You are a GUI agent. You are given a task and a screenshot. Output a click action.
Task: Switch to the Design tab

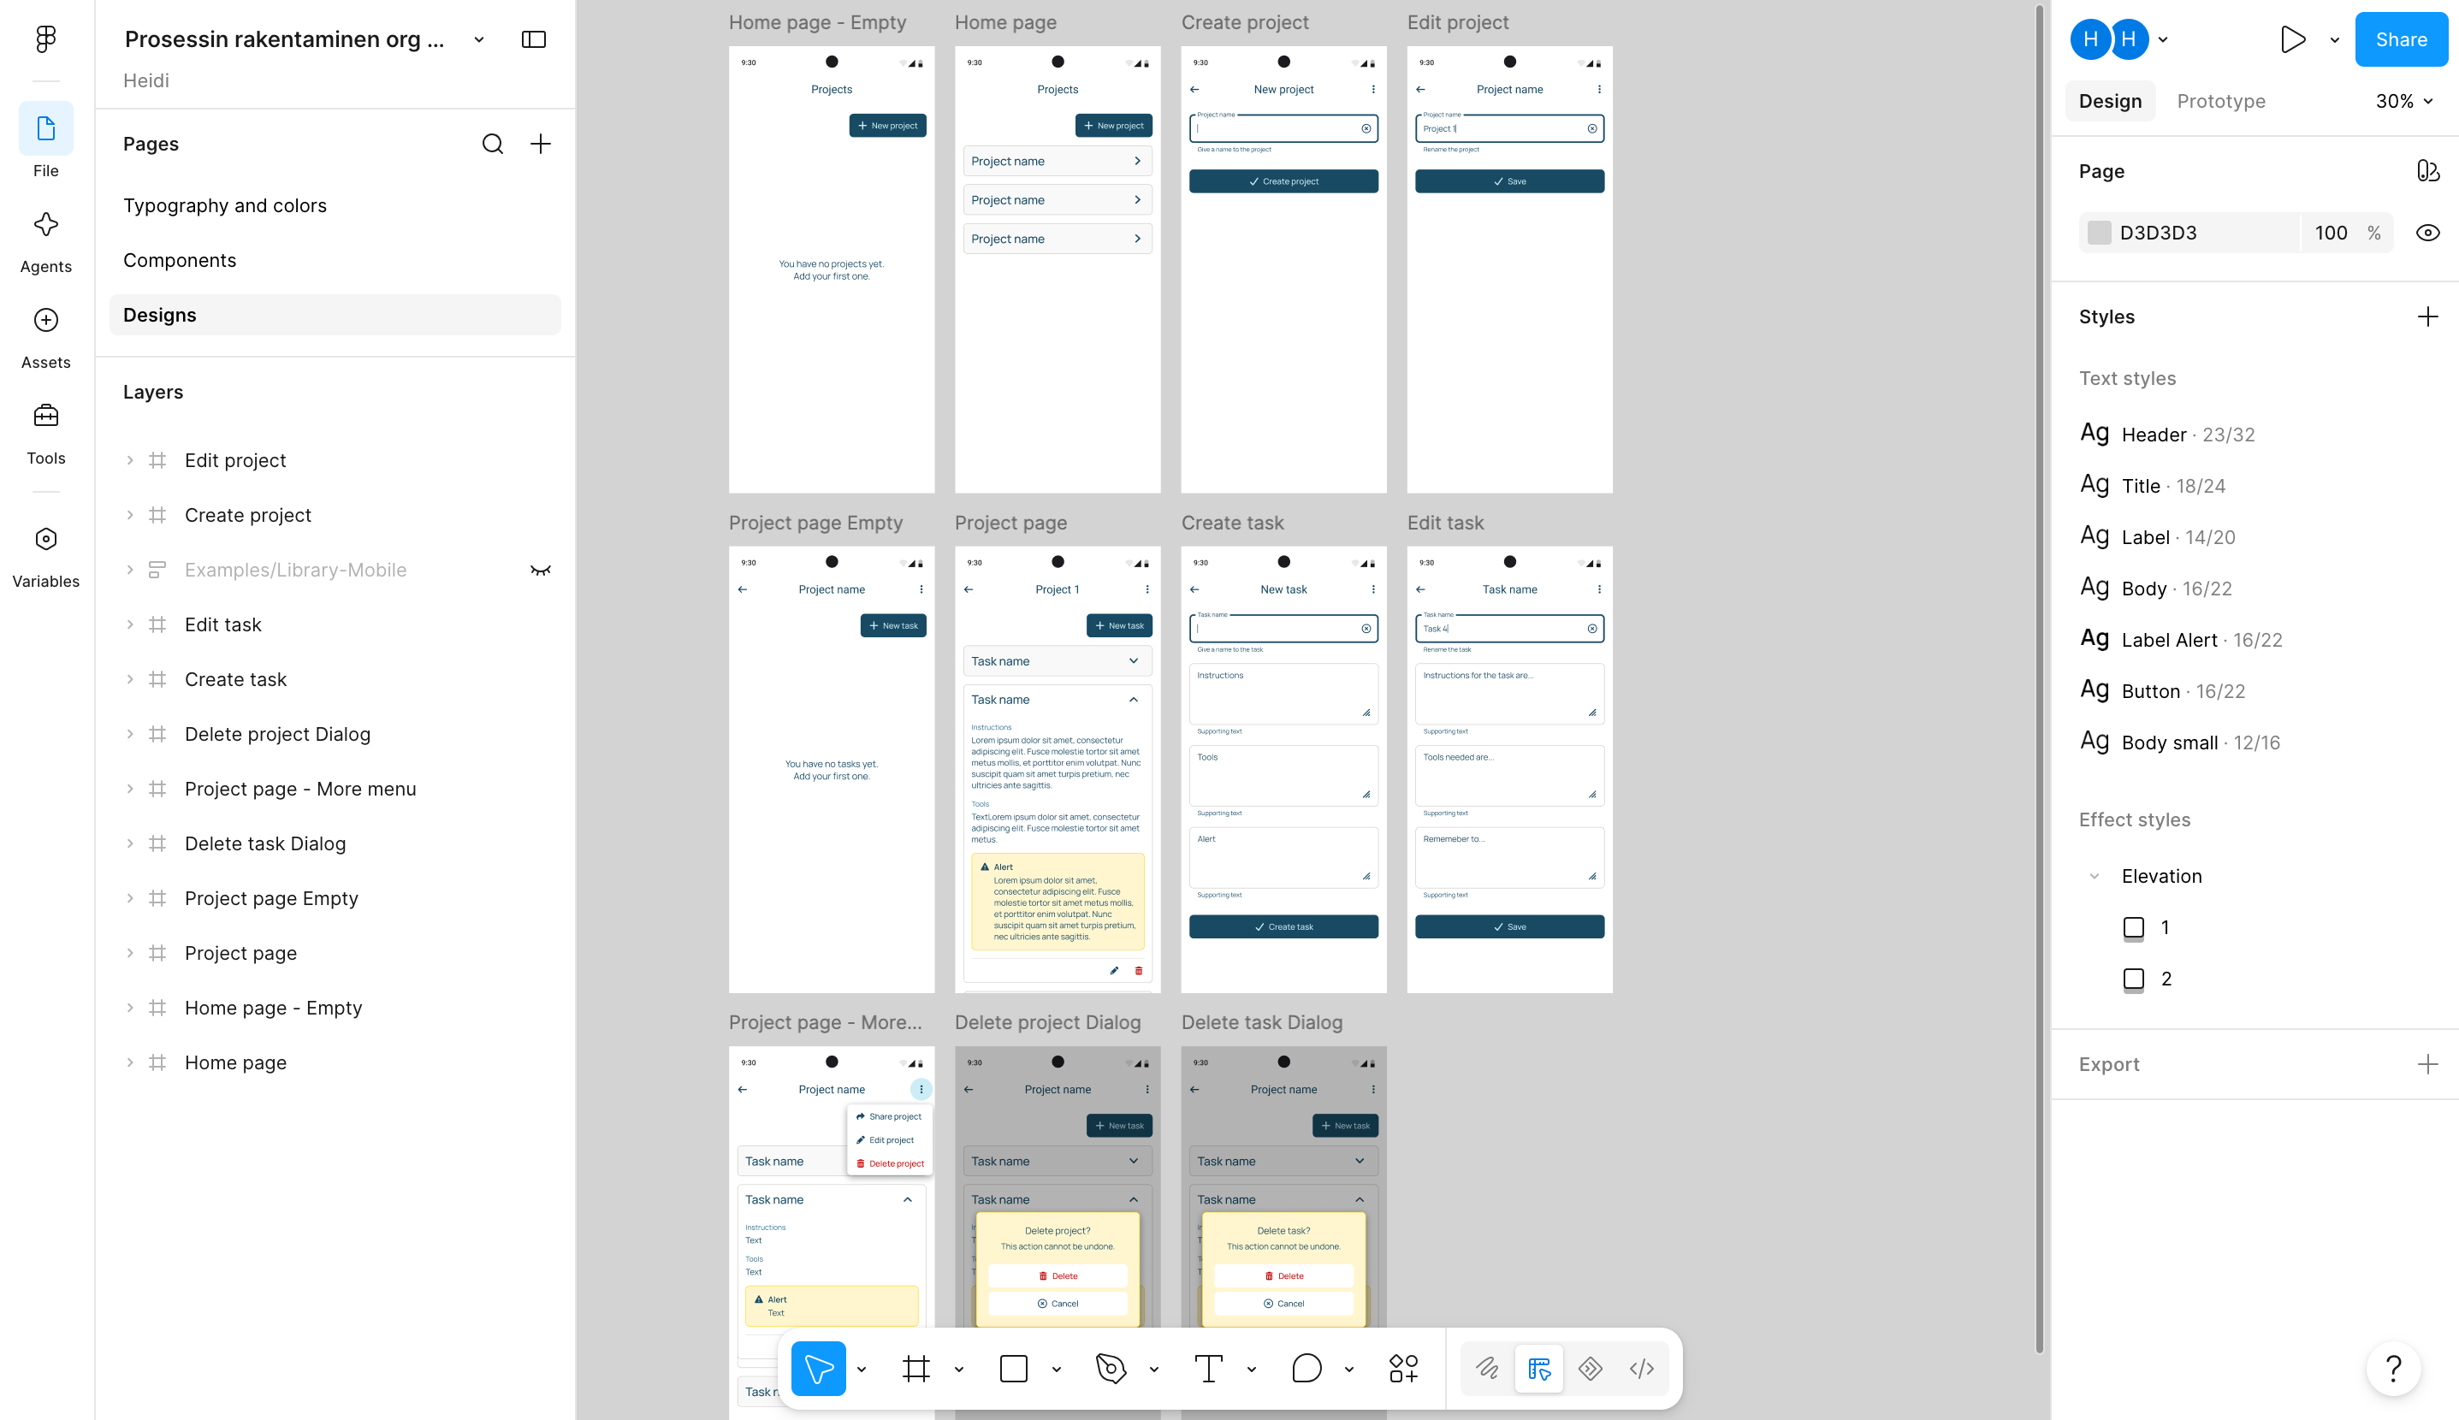coord(2110,102)
